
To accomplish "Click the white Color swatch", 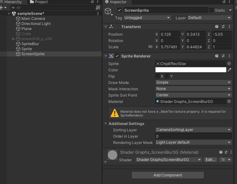I will point(191,70).
